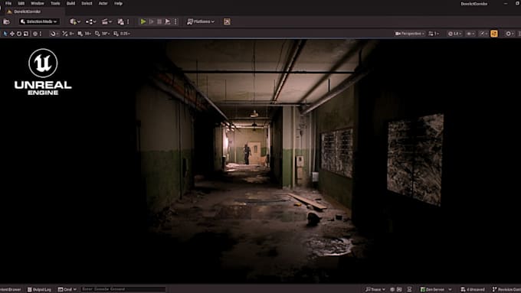Screen dimensions: 521x293
Task: Open the camera speed dropdown
Action: click(x=434, y=34)
